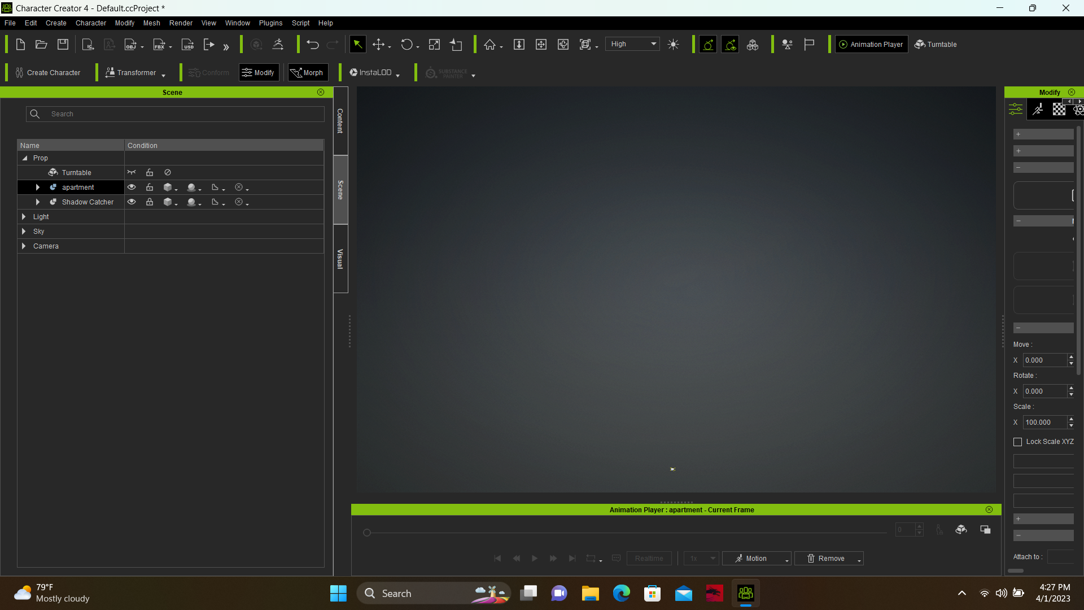Click the New Project icon
Screen dimensions: 1084x610
pyautogui.click(x=20, y=45)
